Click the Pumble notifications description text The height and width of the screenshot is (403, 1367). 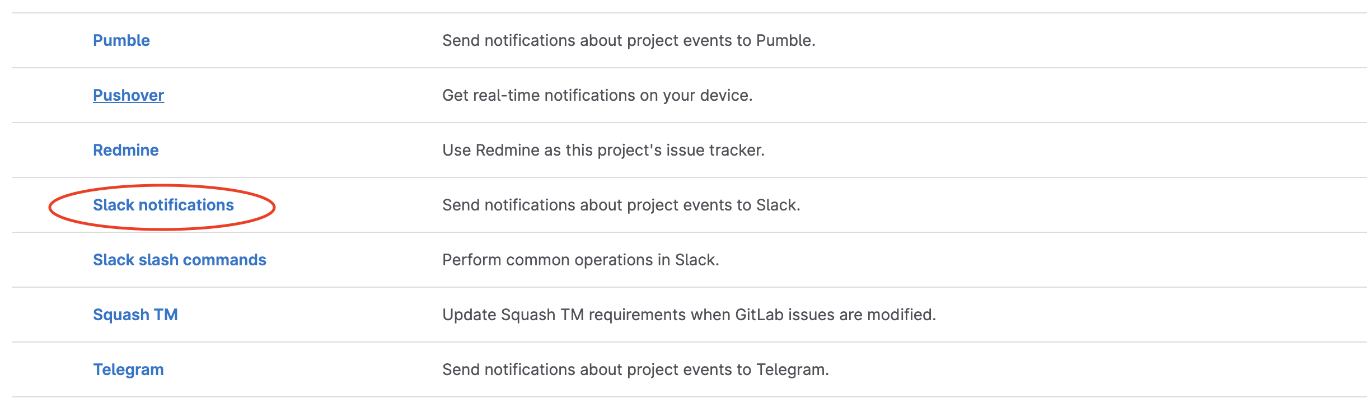click(x=629, y=40)
